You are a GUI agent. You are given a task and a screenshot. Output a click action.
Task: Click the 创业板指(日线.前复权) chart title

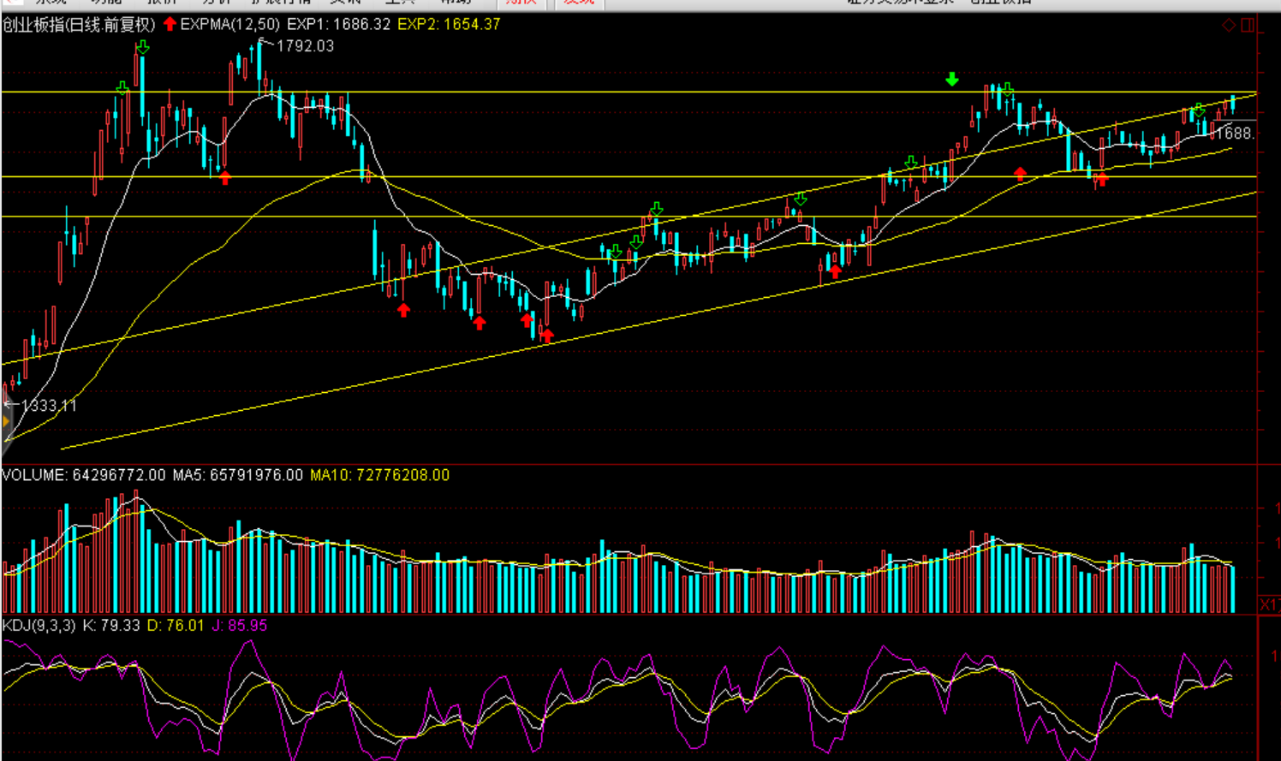79,25
